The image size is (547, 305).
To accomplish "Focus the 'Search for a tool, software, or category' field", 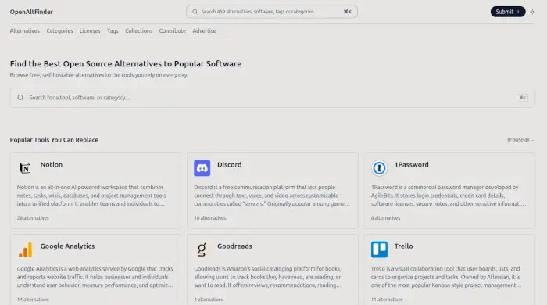I will click(x=272, y=97).
